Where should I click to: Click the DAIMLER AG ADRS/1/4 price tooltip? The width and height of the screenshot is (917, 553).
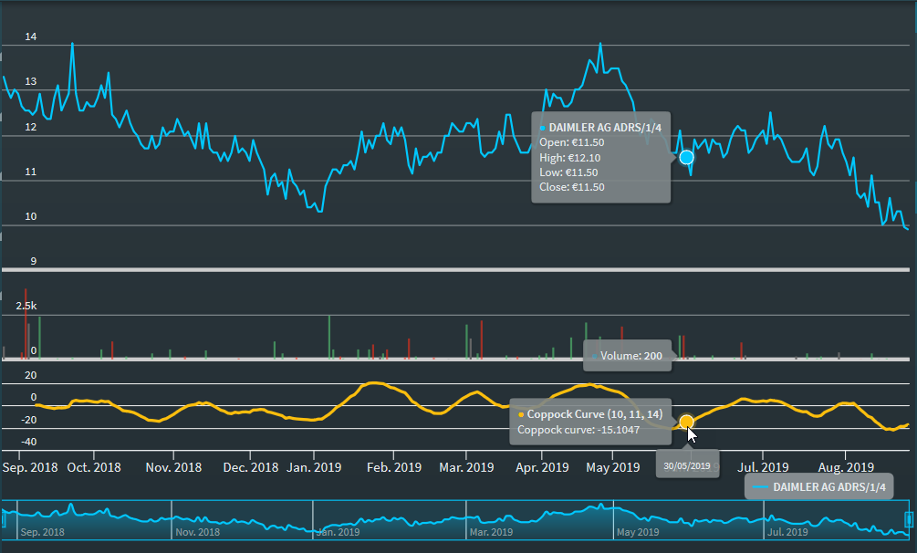click(x=601, y=157)
